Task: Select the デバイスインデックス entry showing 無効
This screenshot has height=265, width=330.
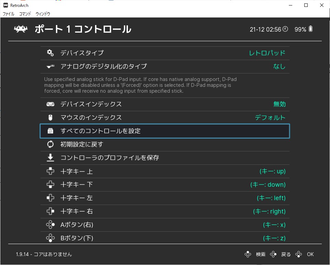Action: tap(165, 104)
